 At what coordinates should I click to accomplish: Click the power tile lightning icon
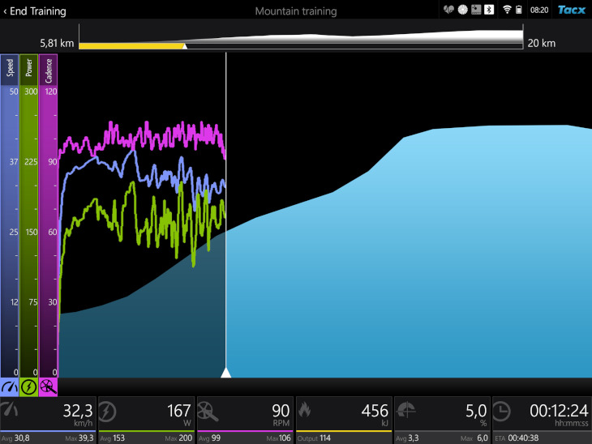pyautogui.click(x=108, y=411)
